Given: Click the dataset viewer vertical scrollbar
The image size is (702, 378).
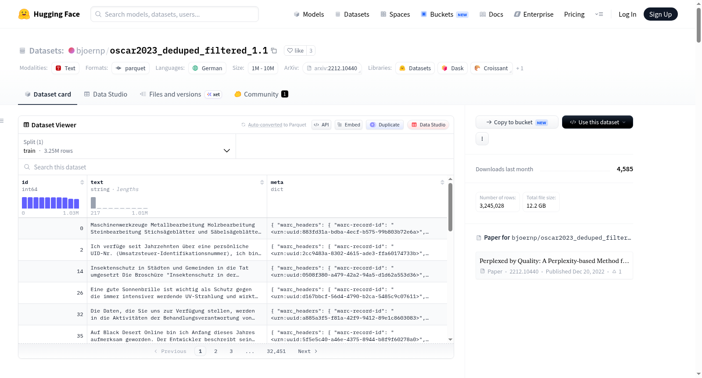Looking at the screenshot, I should pyautogui.click(x=450, y=207).
